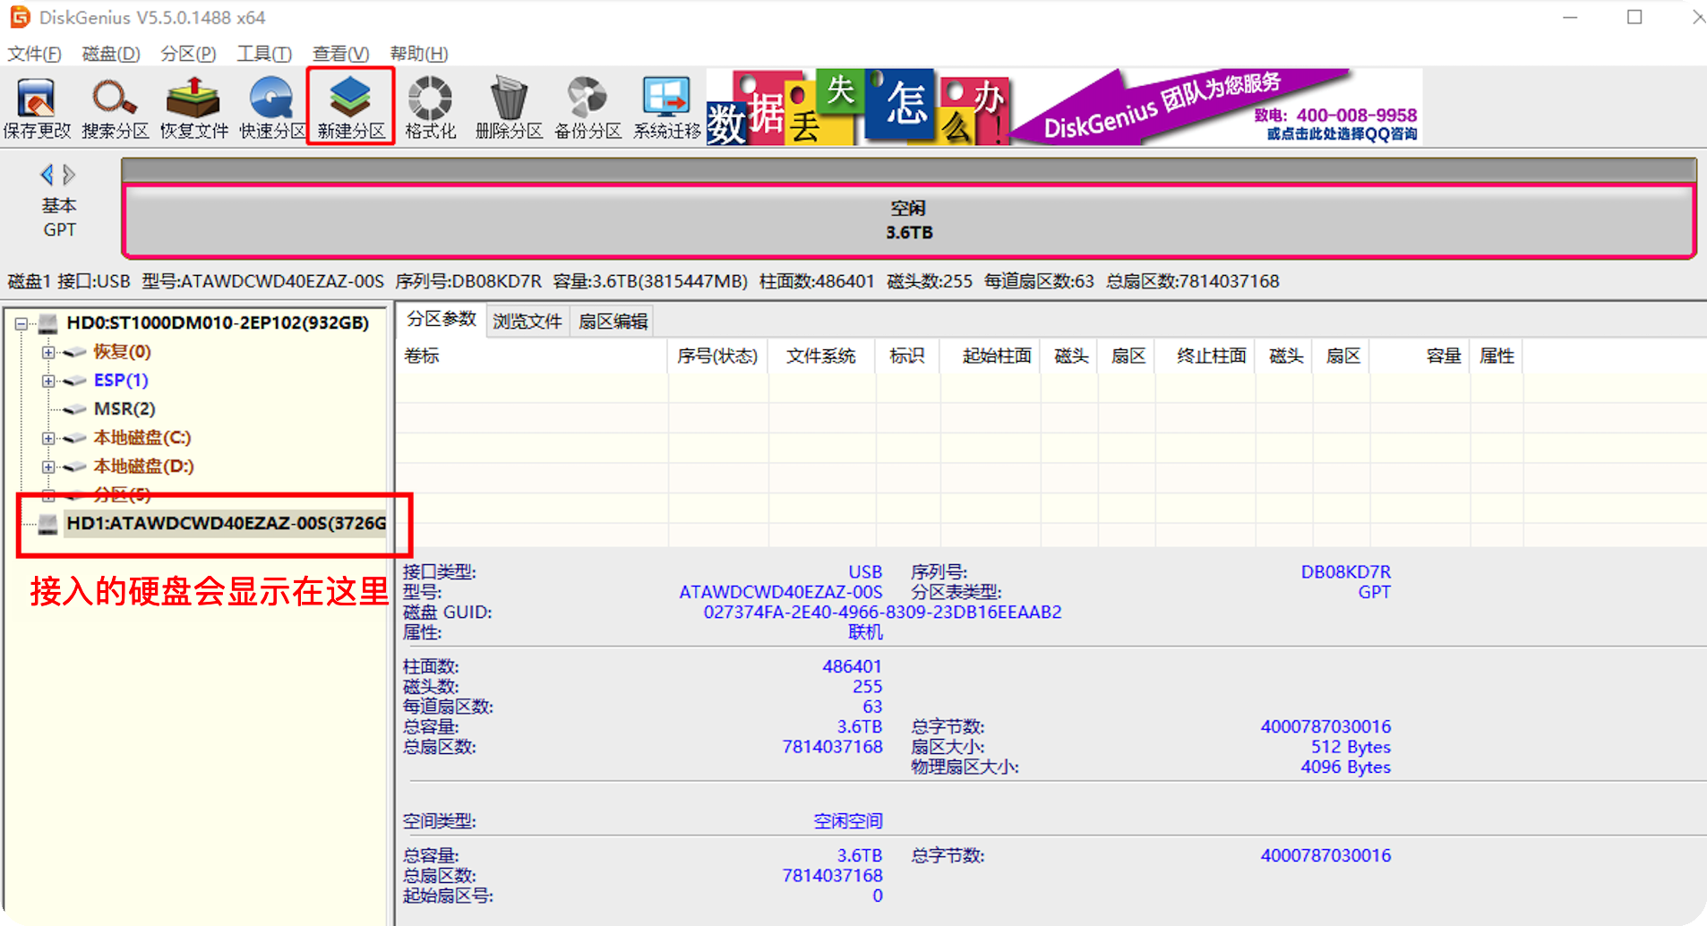Screen dimensions: 1707x926
Task: Switch to the 分区参数 tab
Action: 442,320
